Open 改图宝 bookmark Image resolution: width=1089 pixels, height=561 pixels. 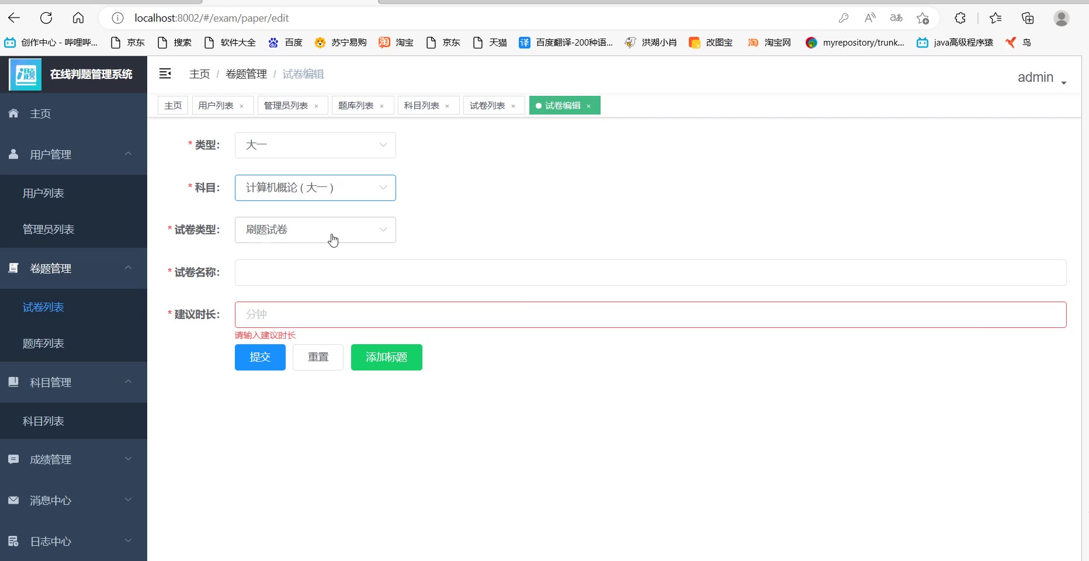pos(711,42)
